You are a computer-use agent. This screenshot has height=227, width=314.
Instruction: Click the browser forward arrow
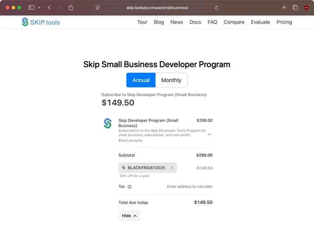click(x=60, y=7)
